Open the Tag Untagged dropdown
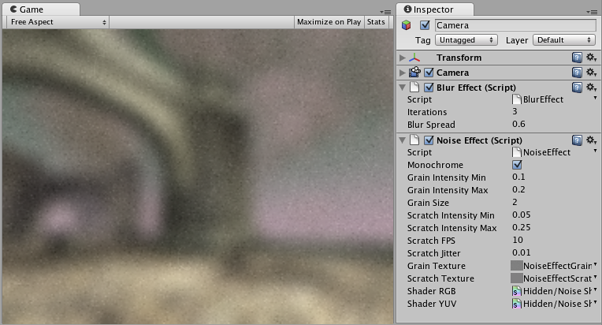 pyautogui.click(x=466, y=40)
